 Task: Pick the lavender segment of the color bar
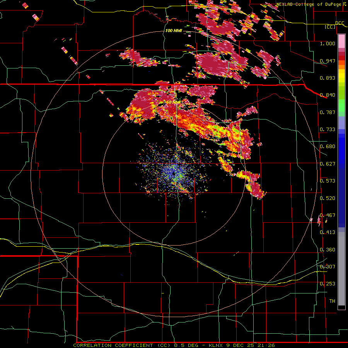tap(341, 123)
